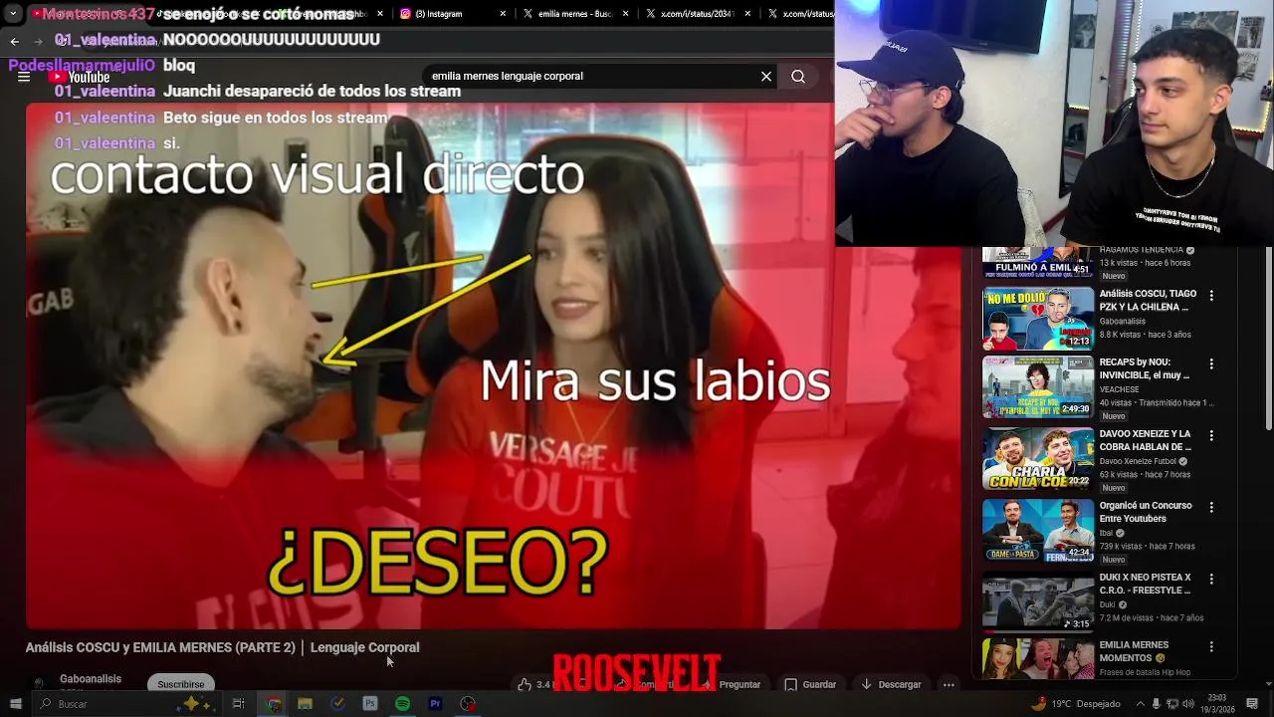Open the Organicé un Concurso thumbnail
The width and height of the screenshot is (1274, 717).
coord(1038,531)
